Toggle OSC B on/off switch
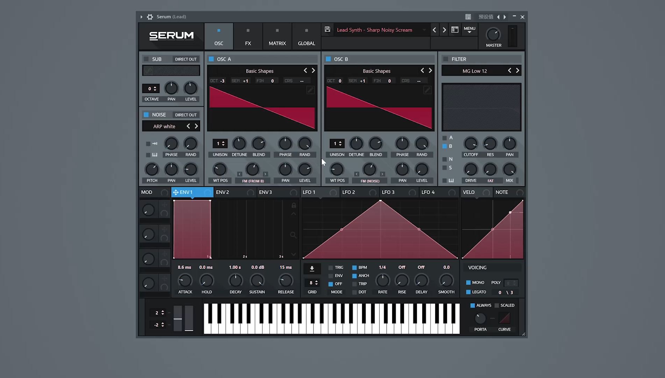 coord(328,59)
